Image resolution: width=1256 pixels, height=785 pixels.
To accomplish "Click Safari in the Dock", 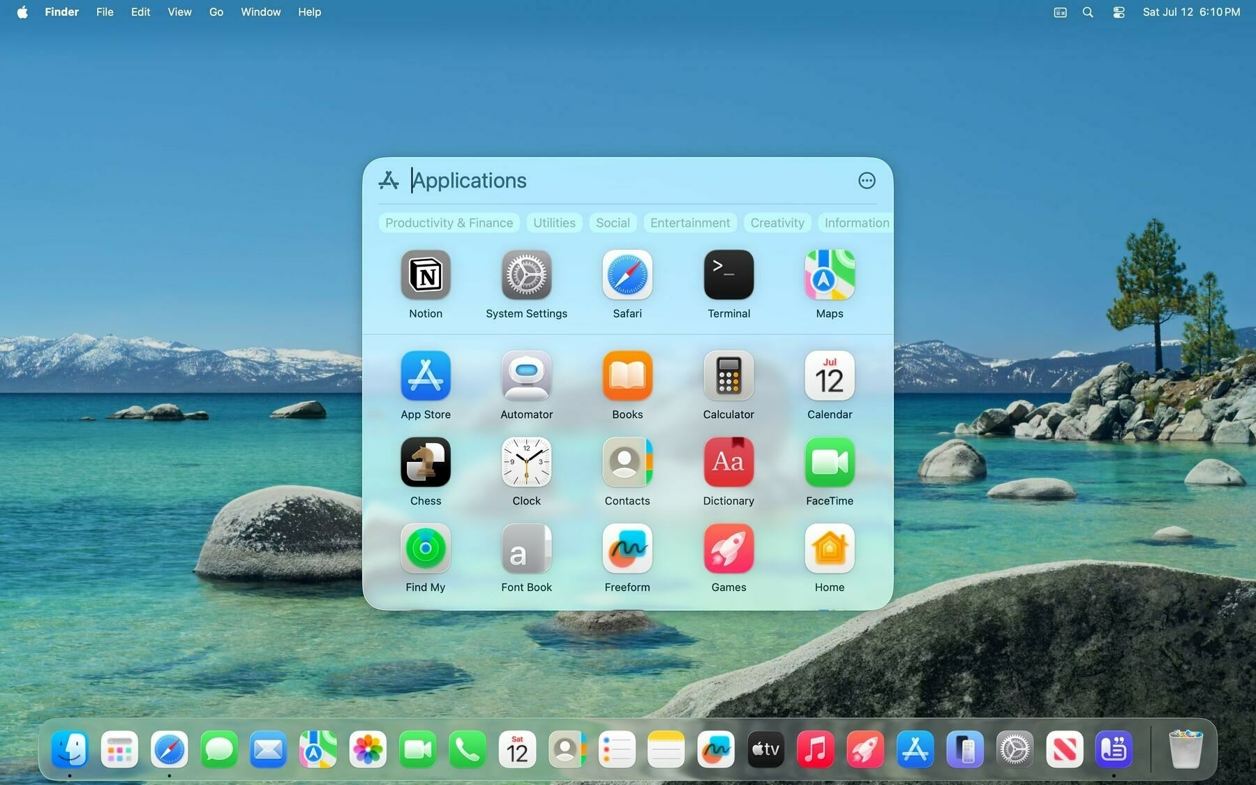I will point(170,749).
